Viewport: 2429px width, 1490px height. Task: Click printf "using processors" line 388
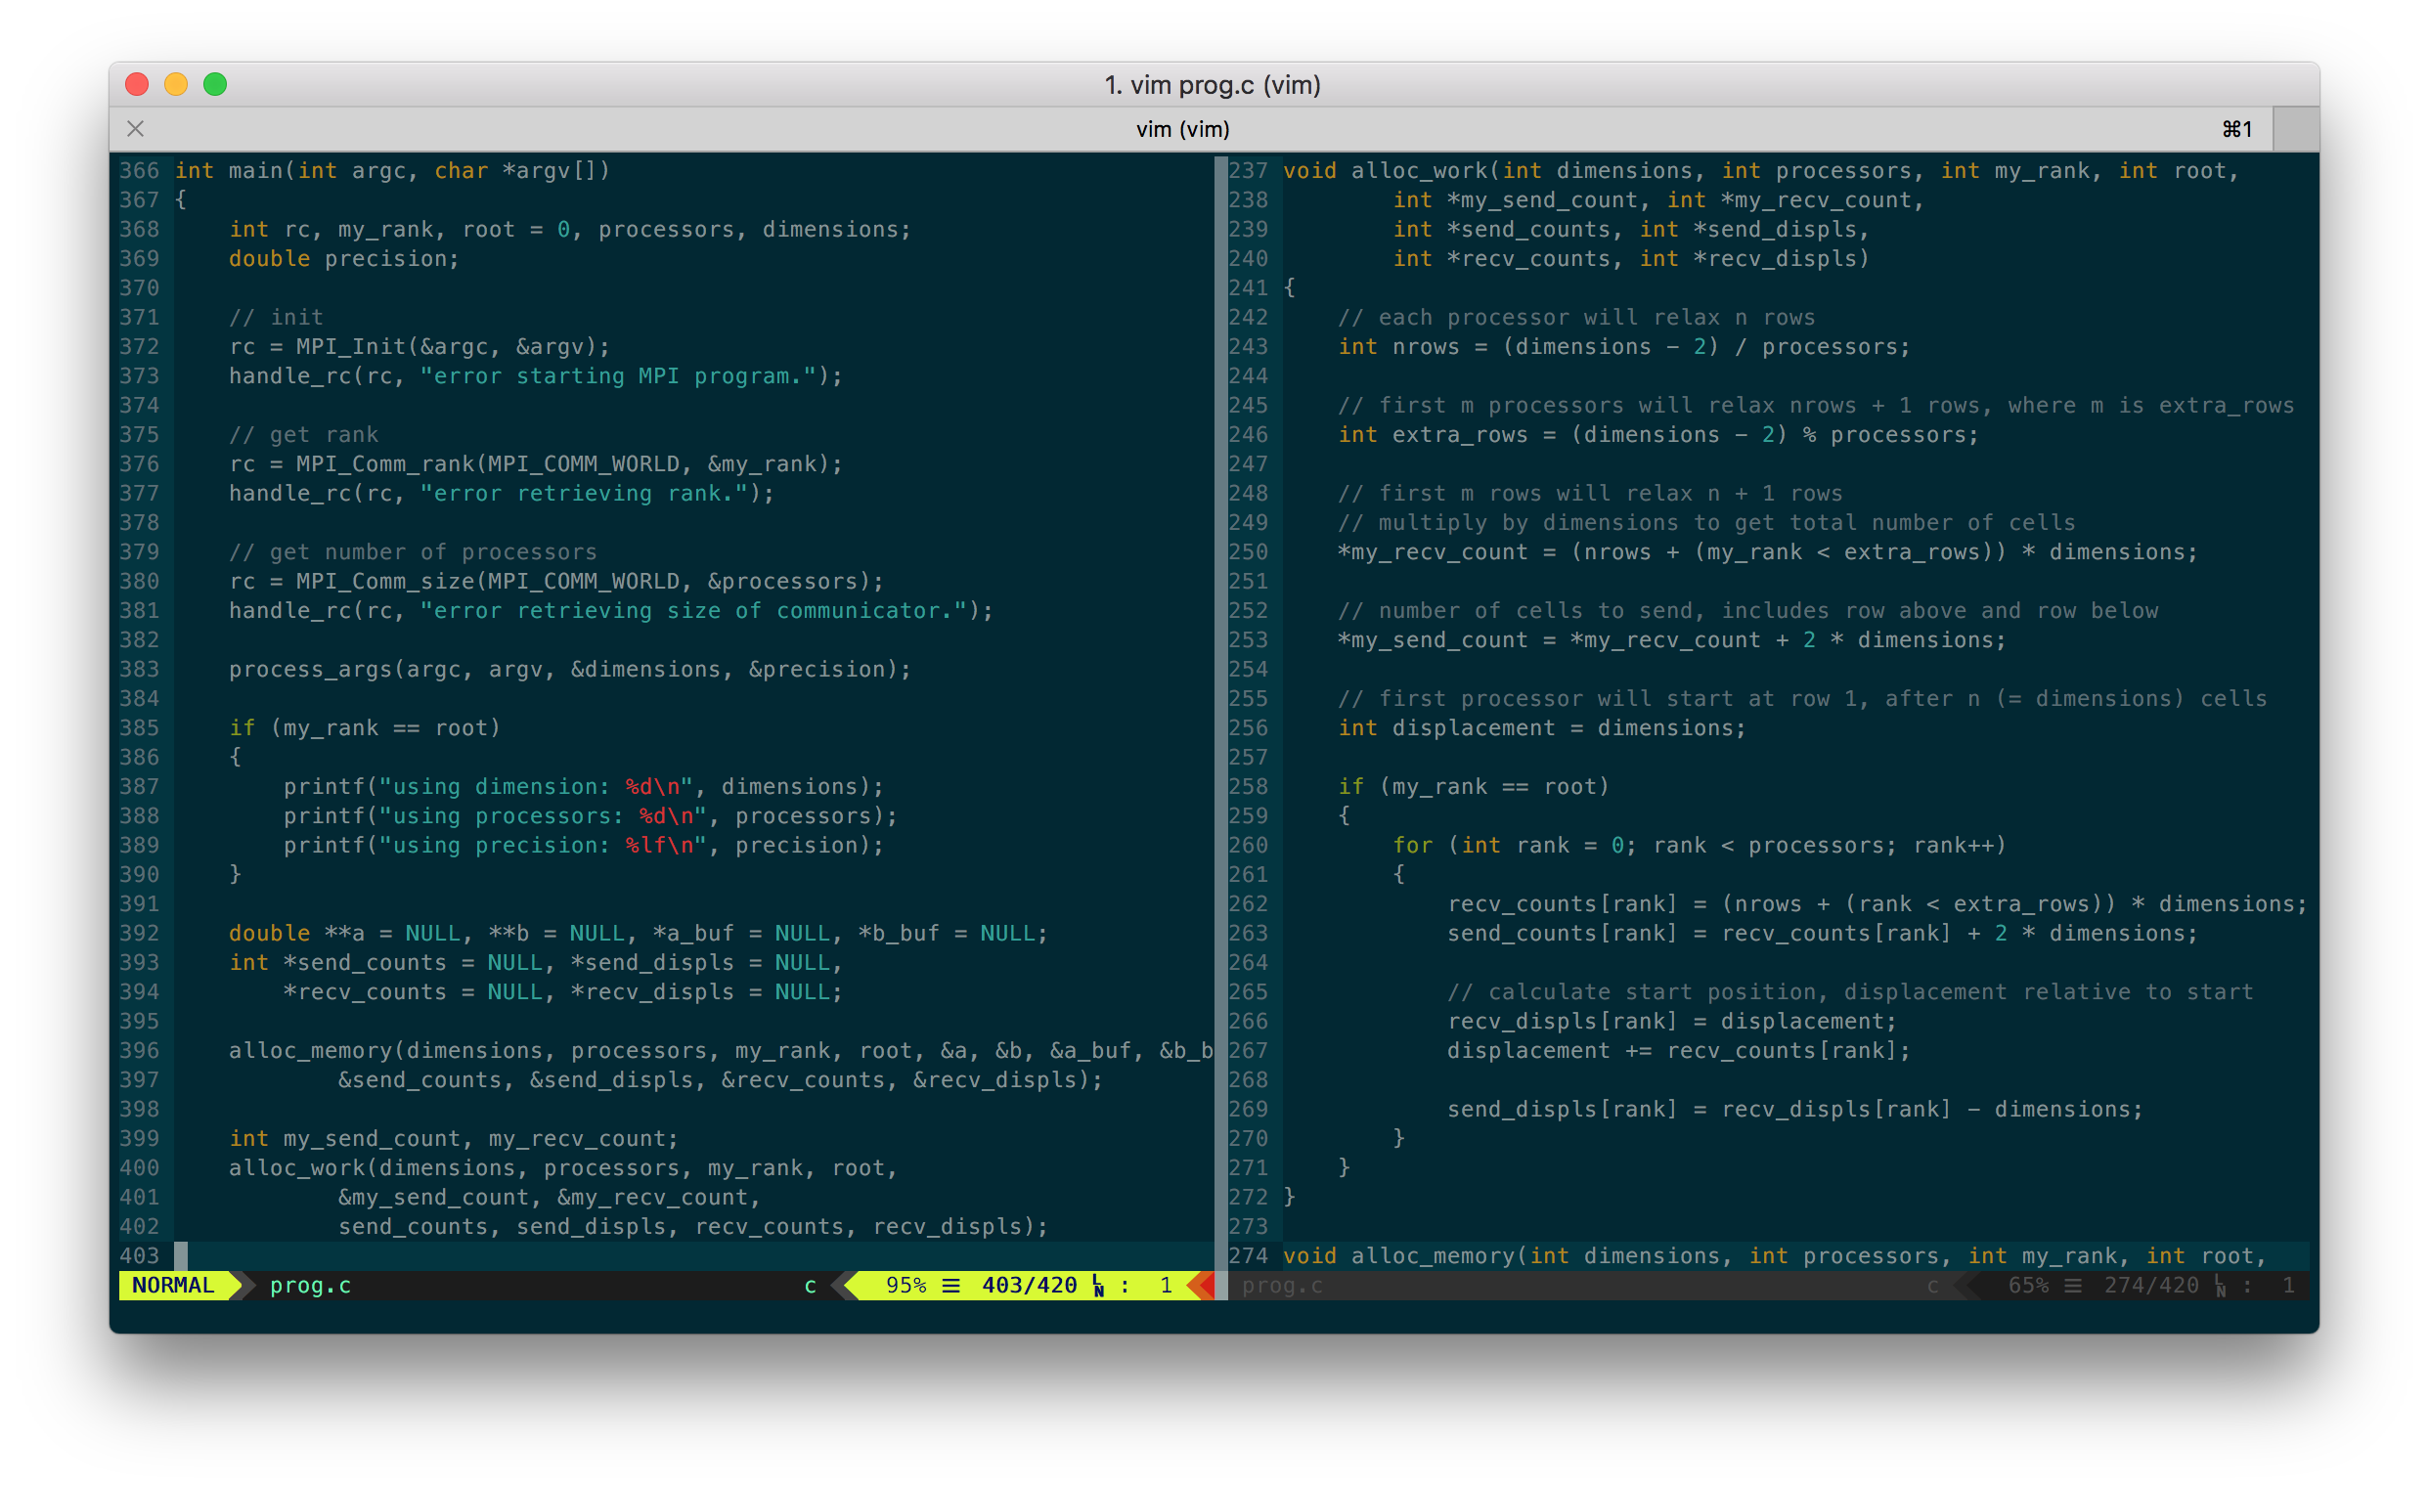pyautogui.click(x=591, y=816)
